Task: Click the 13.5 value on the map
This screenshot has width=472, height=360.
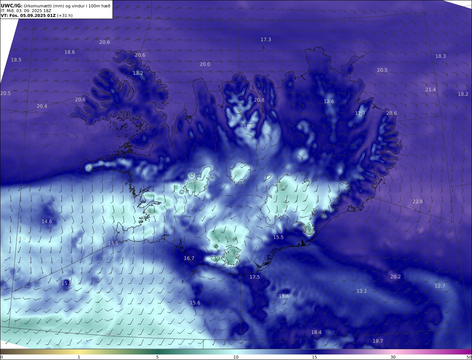Action: [x=113, y=243]
